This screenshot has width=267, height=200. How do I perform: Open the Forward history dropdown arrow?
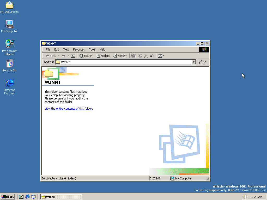click(x=69, y=56)
